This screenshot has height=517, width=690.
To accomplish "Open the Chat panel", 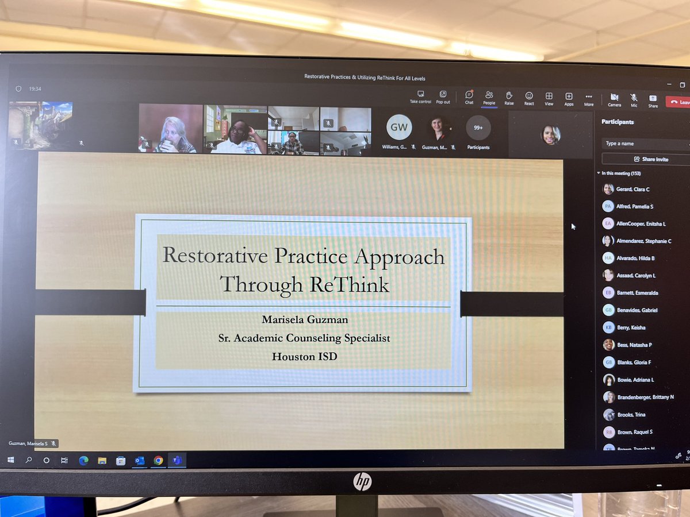I will point(469,97).
